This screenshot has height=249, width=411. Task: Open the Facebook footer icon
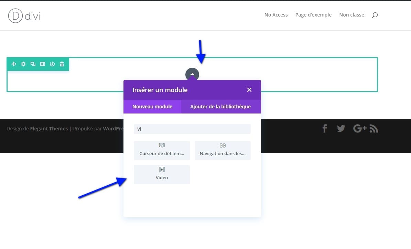point(324,129)
